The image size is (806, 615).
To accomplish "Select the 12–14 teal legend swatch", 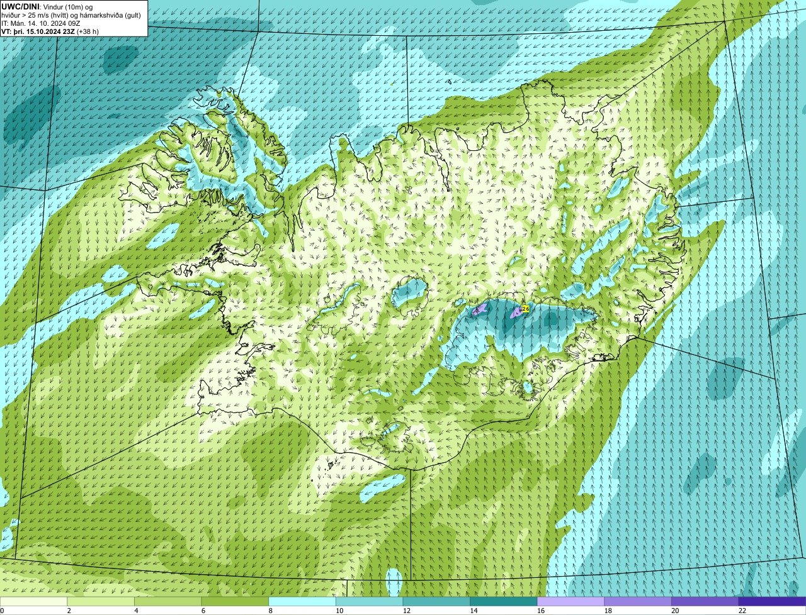I will 436,601.
